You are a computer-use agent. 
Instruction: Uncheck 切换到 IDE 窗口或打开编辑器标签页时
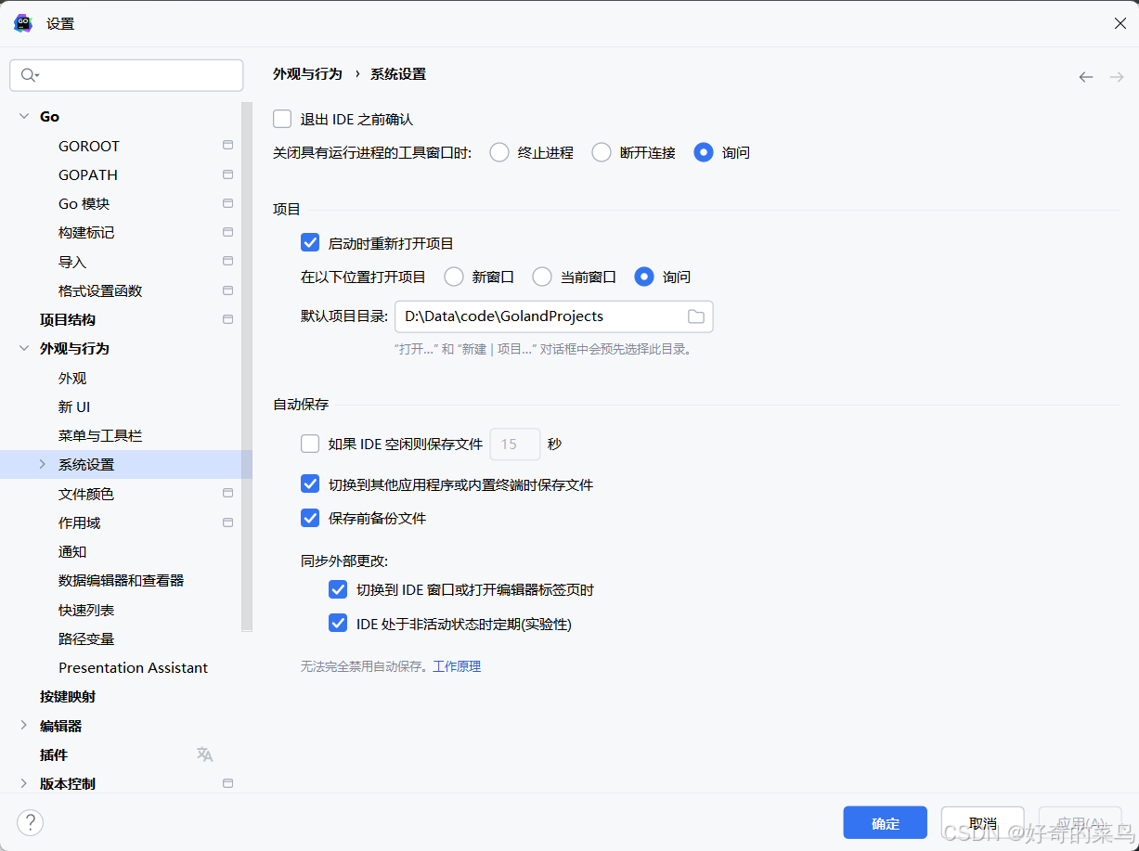coord(338,589)
